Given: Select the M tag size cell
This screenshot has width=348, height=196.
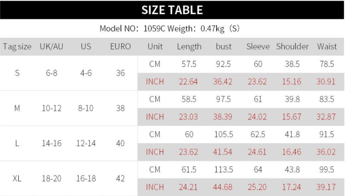Looking at the screenshot, I should [17, 108].
